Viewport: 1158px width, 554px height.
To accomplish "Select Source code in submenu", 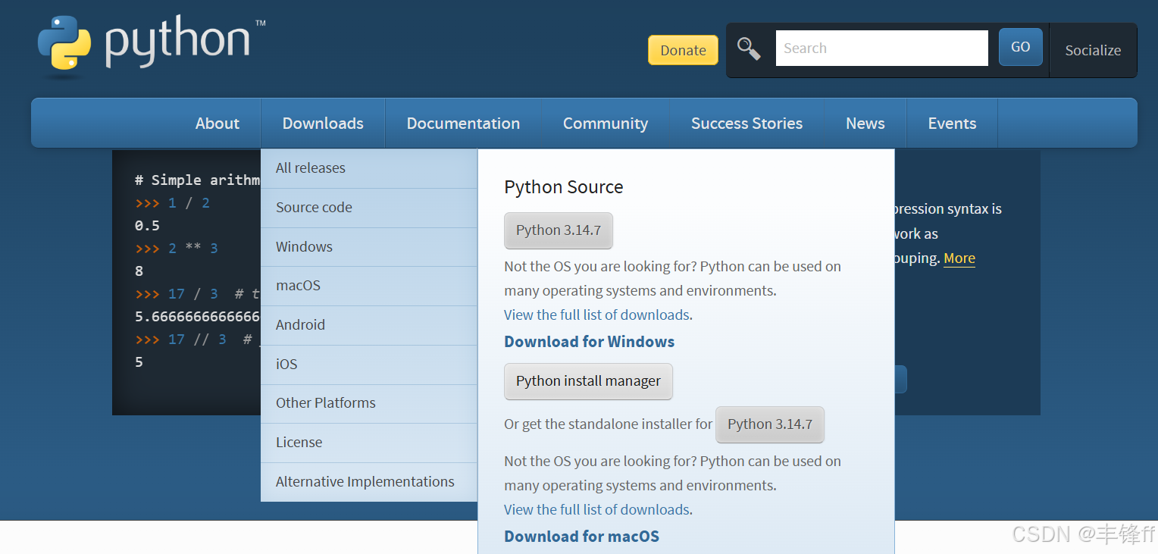I will coord(369,208).
